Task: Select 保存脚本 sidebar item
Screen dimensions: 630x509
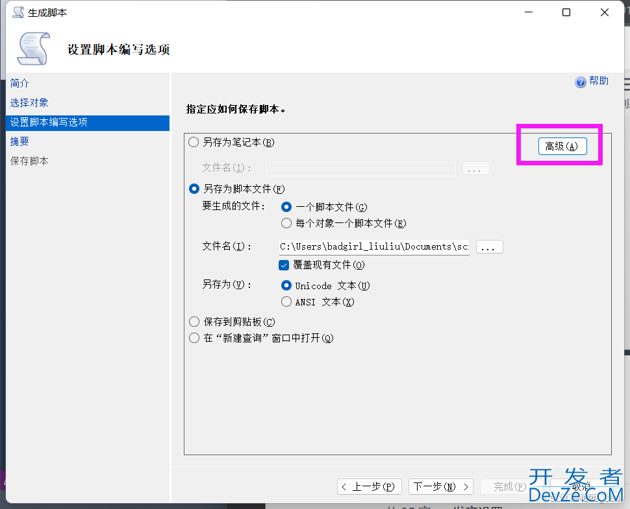Action: pyautogui.click(x=29, y=161)
